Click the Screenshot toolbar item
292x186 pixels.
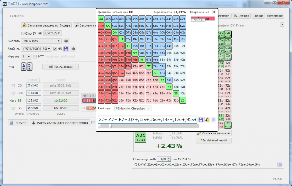(275, 16)
